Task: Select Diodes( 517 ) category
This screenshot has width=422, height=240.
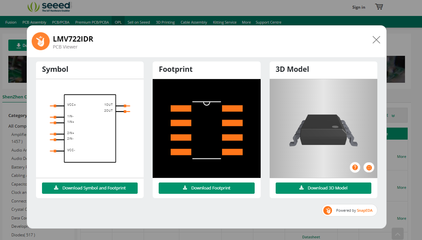Action: [23, 235]
